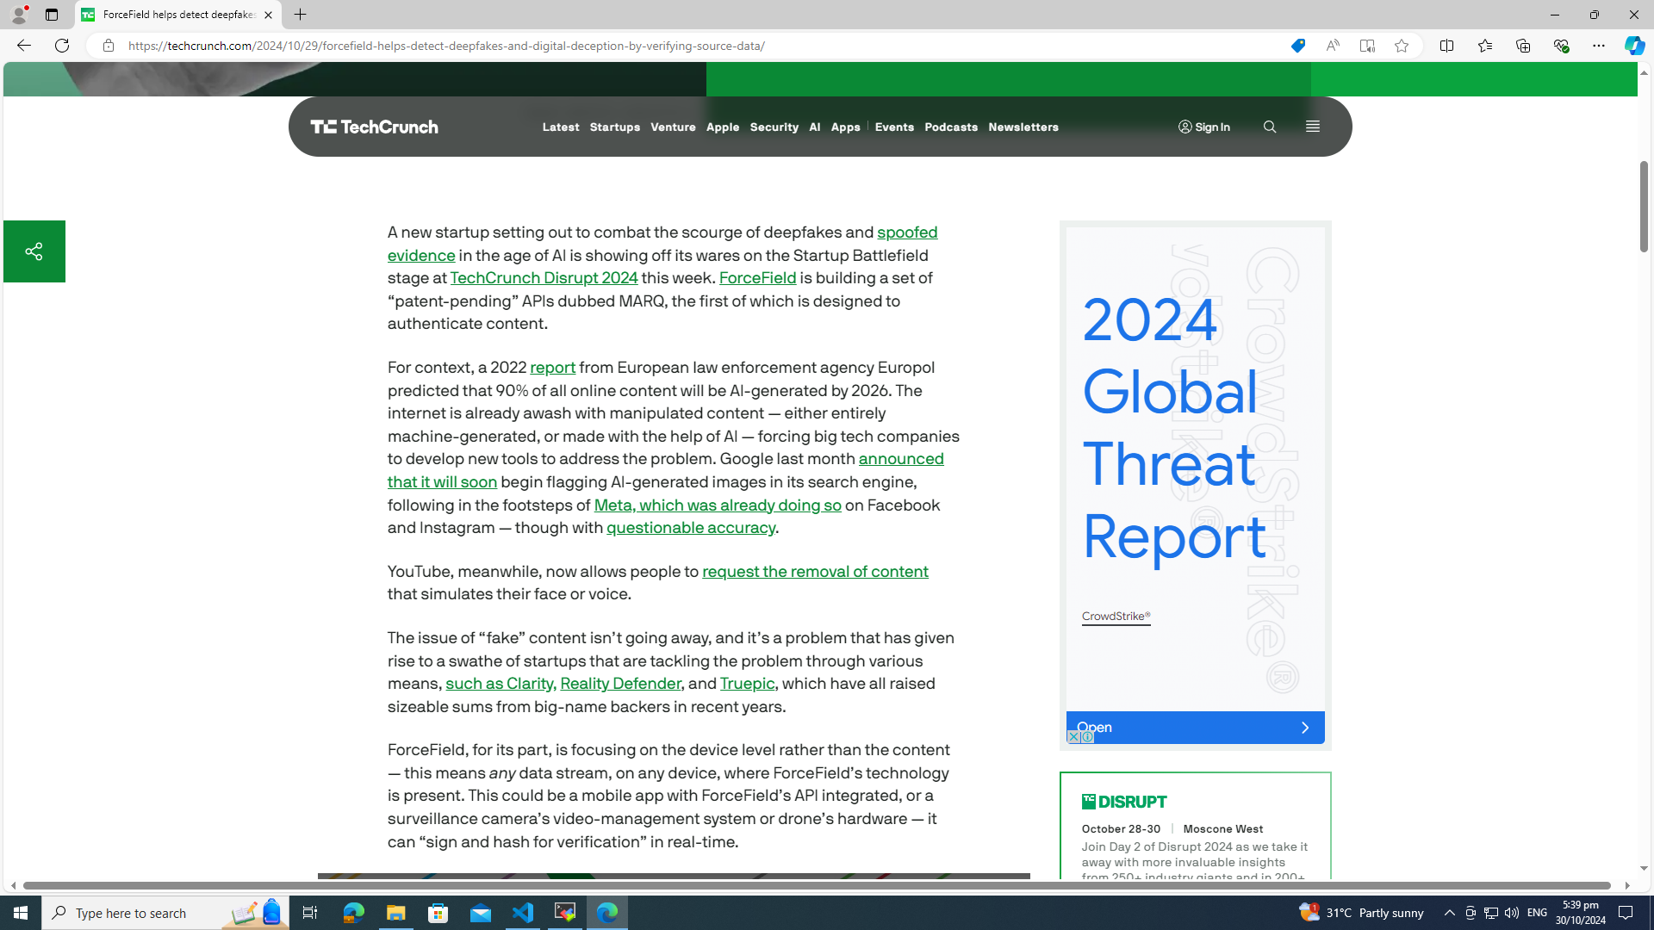This screenshot has width=1654, height=930.
Task: Open ad info AdChoices icon
Action: point(1087,737)
